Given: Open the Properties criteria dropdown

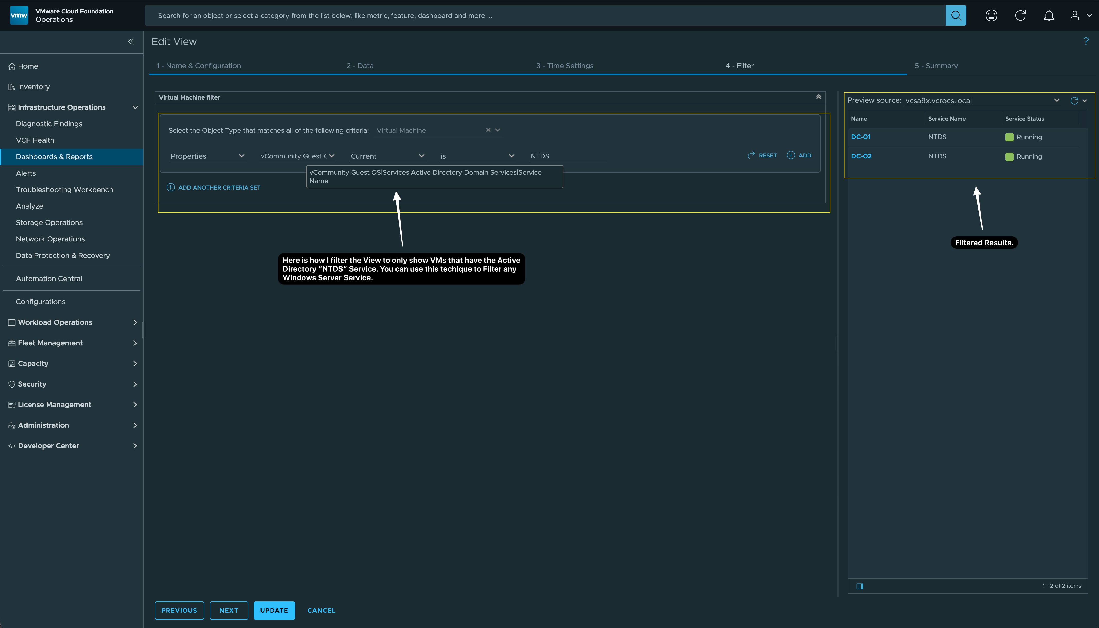Looking at the screenshot, I should point(208,156).
